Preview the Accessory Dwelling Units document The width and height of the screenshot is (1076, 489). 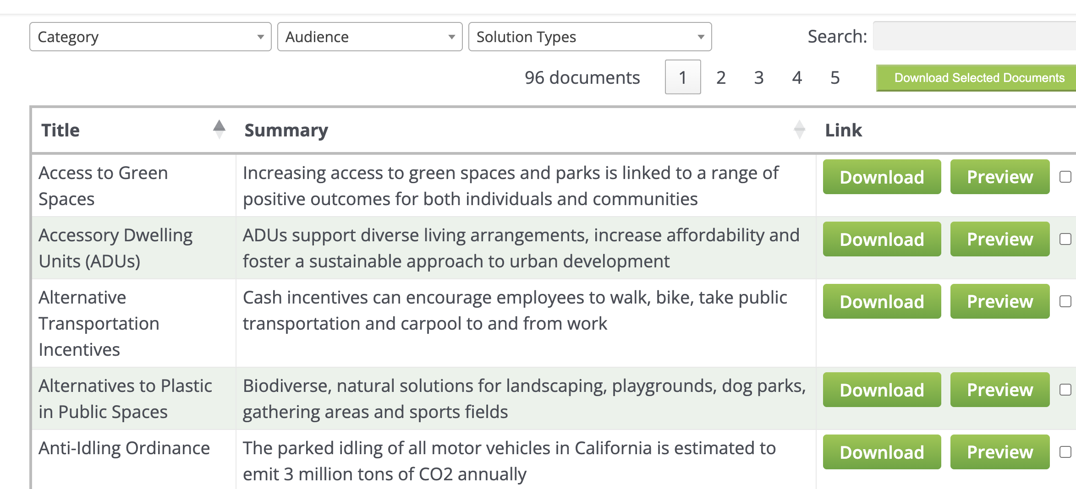point(1000,239)
